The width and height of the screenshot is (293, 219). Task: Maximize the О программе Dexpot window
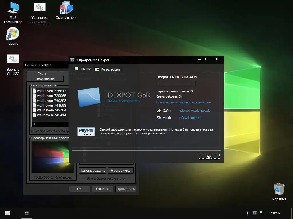[x=207, y=59]
